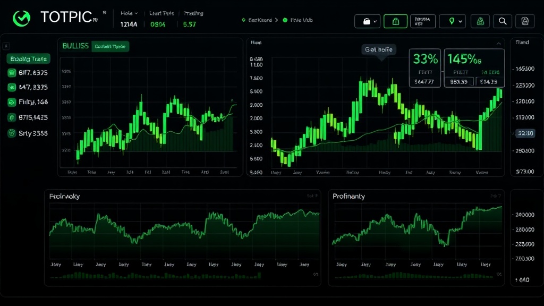Click the volume bar strip under Frolmoky chart
Screen dimensions: 544x306
(x=156, y=276)
